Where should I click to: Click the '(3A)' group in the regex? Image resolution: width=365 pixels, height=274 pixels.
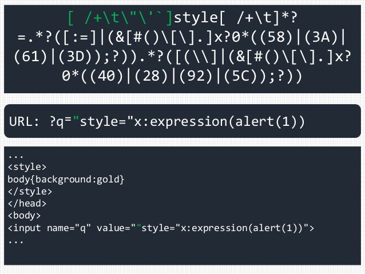(321, 37)
